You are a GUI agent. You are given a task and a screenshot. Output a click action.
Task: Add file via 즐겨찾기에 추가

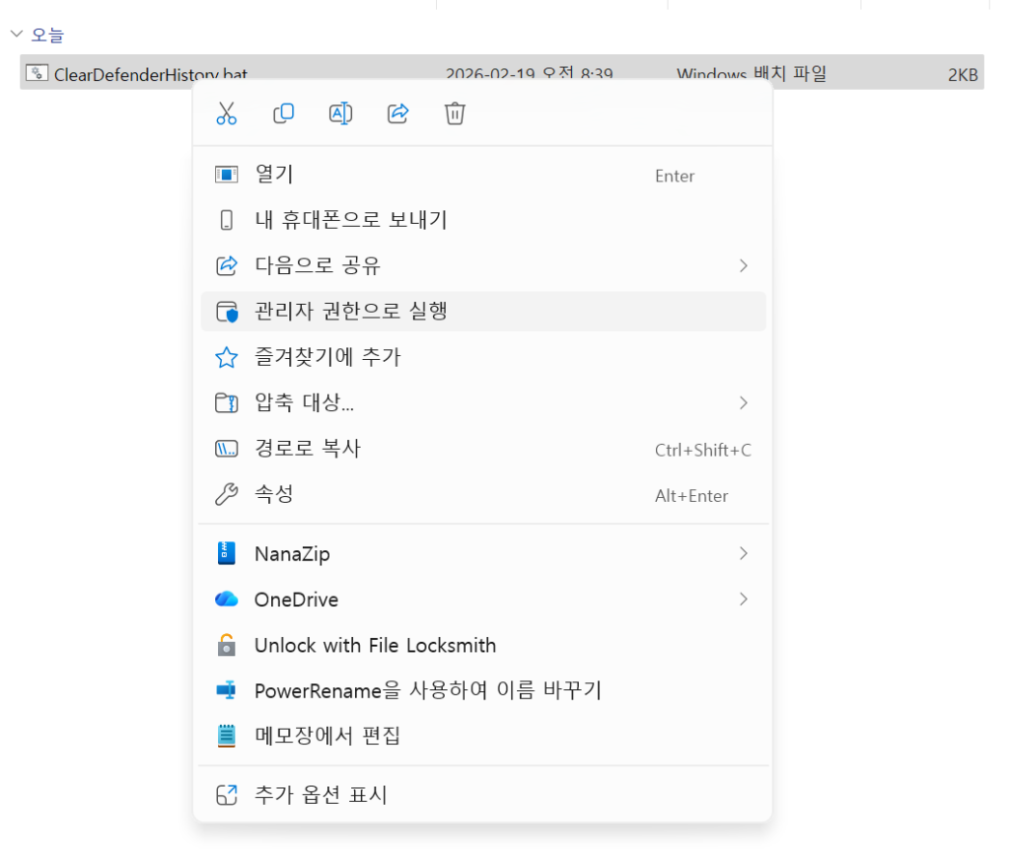pyautogui.click(x=327, y=357)
